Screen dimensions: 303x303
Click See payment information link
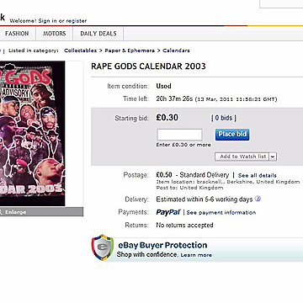tap(221, 213)
